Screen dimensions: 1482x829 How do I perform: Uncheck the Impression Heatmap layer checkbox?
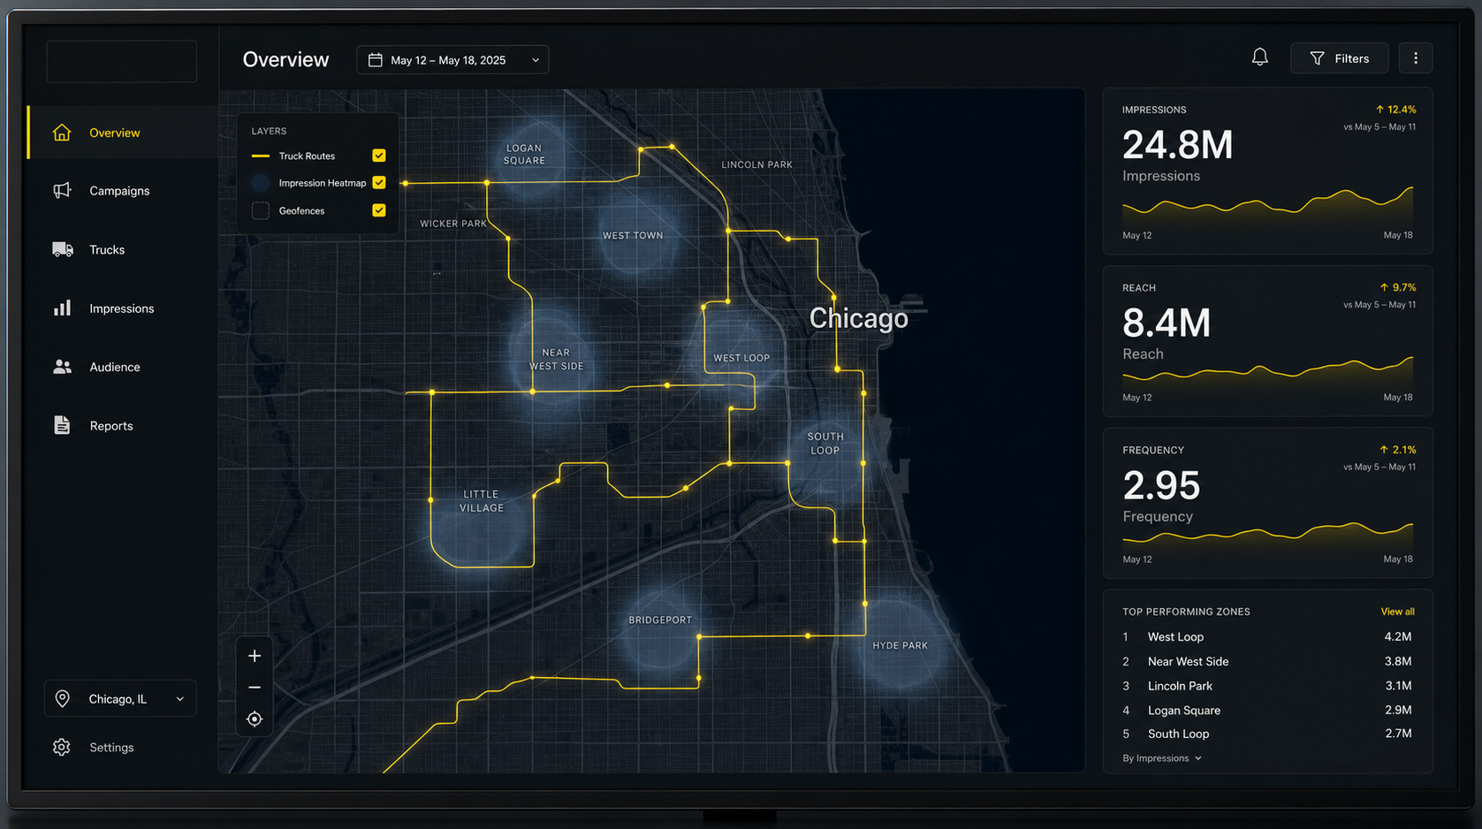pos(379,183)
